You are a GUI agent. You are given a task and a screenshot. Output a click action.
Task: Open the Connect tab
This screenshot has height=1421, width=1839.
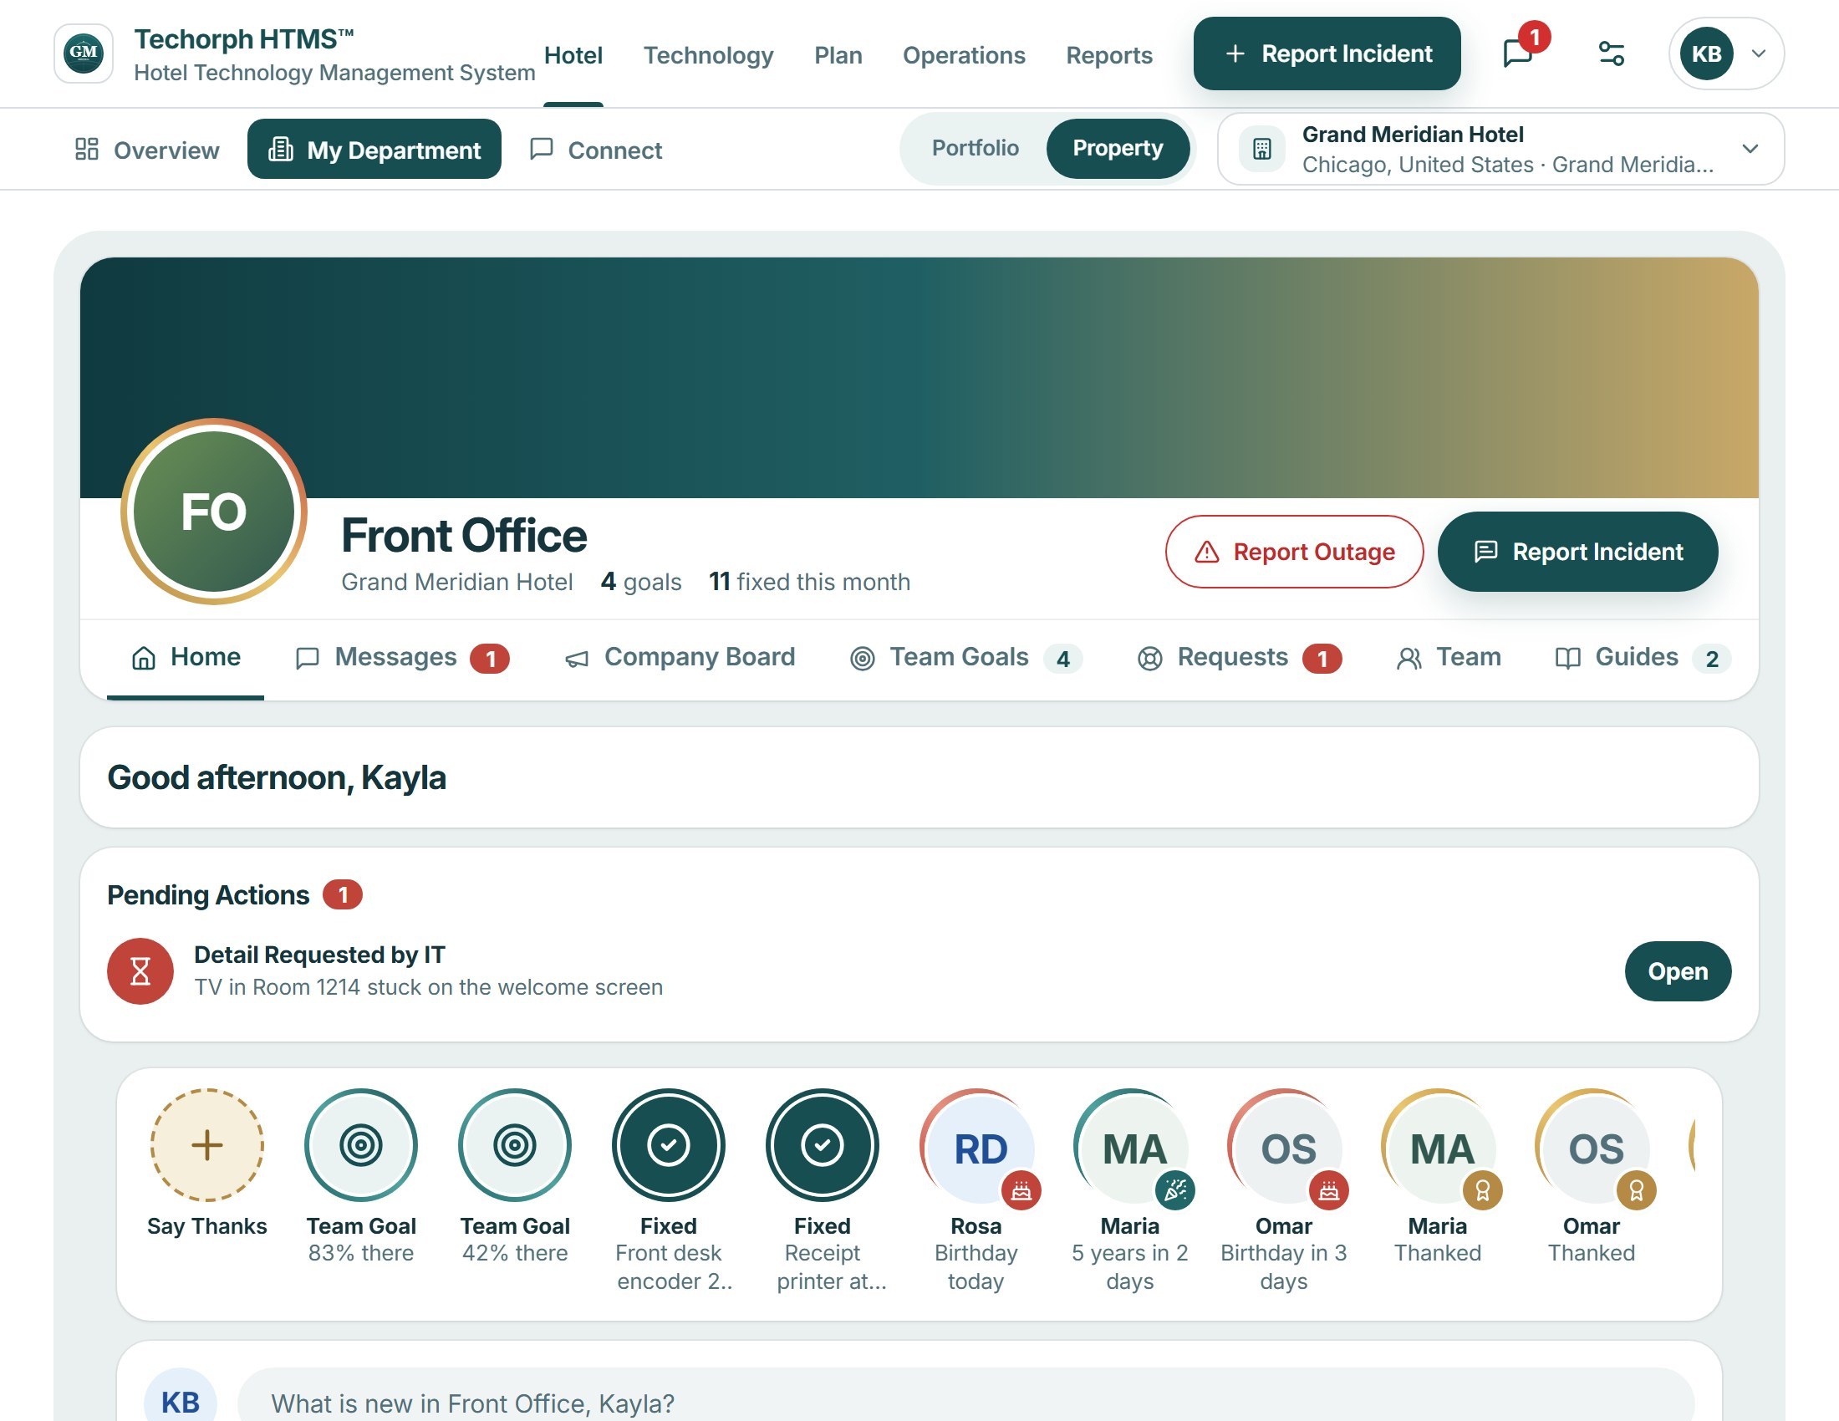tap(596, 150)
